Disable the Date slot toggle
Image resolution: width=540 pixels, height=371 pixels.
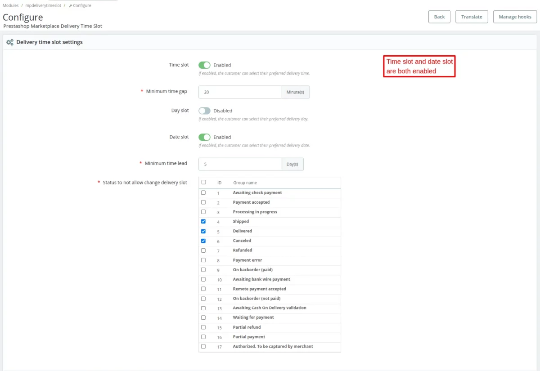pyautogui.click(x=204, y=137)
